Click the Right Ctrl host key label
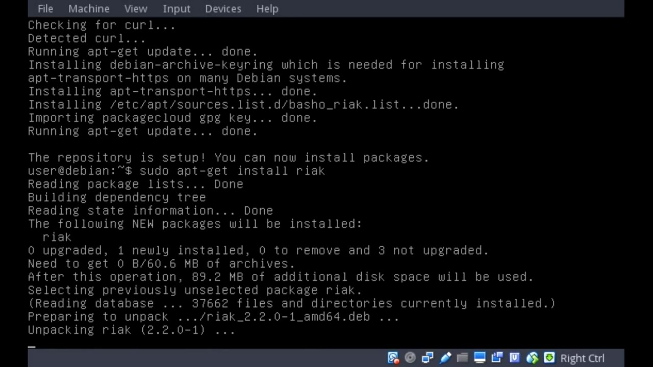 click(582, 358)
